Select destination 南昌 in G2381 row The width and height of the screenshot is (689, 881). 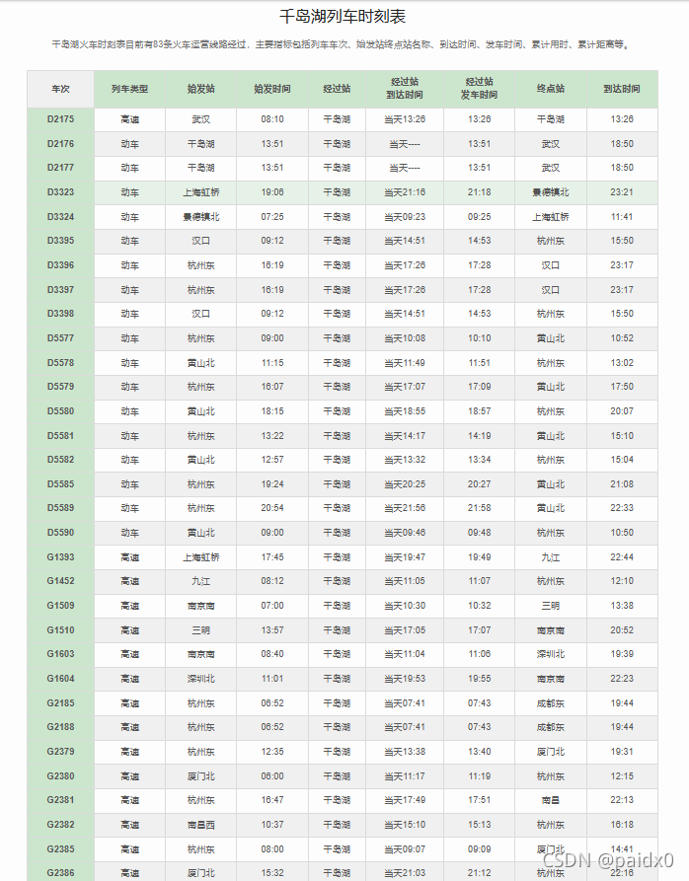pyautogui.click(x=551, y=800)
